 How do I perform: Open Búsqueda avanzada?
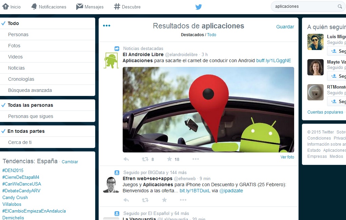(x=47, y=91)
